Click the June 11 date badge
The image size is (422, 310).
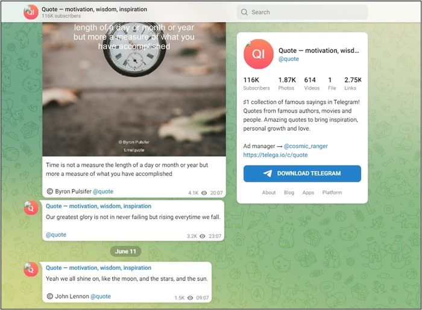coord(125,252)
